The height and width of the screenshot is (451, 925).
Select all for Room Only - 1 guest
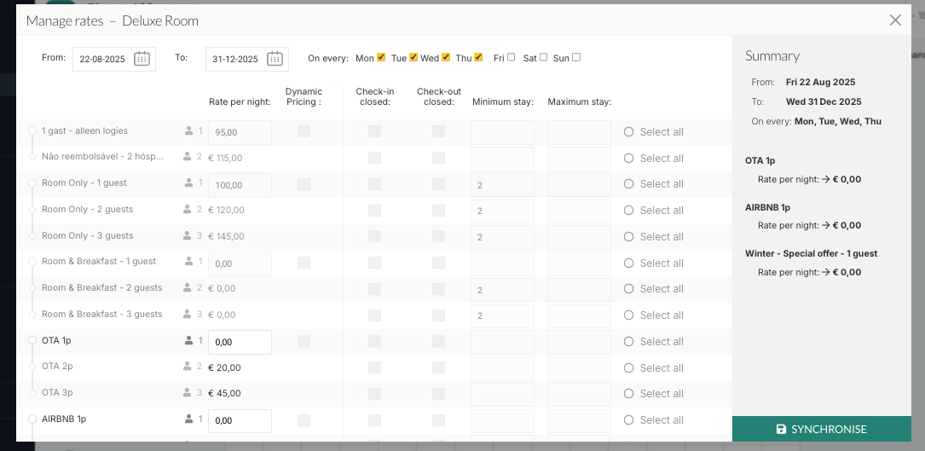click(x=654, y=184)
